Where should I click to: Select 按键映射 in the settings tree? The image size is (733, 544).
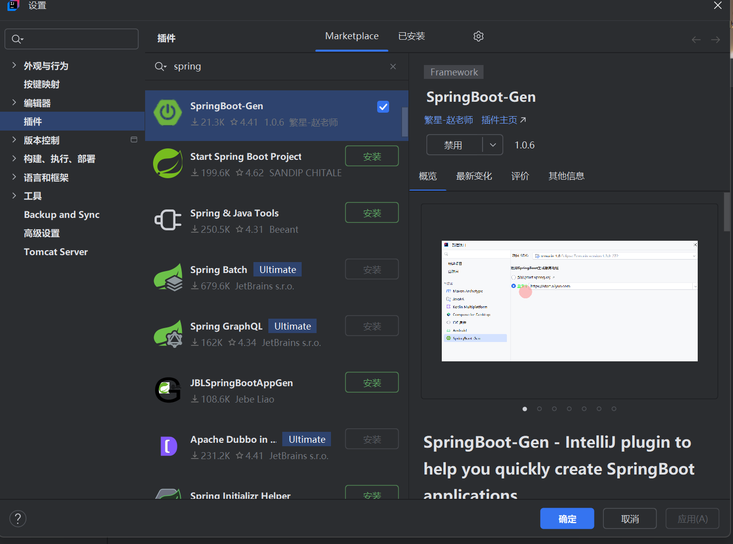point(72,84)
